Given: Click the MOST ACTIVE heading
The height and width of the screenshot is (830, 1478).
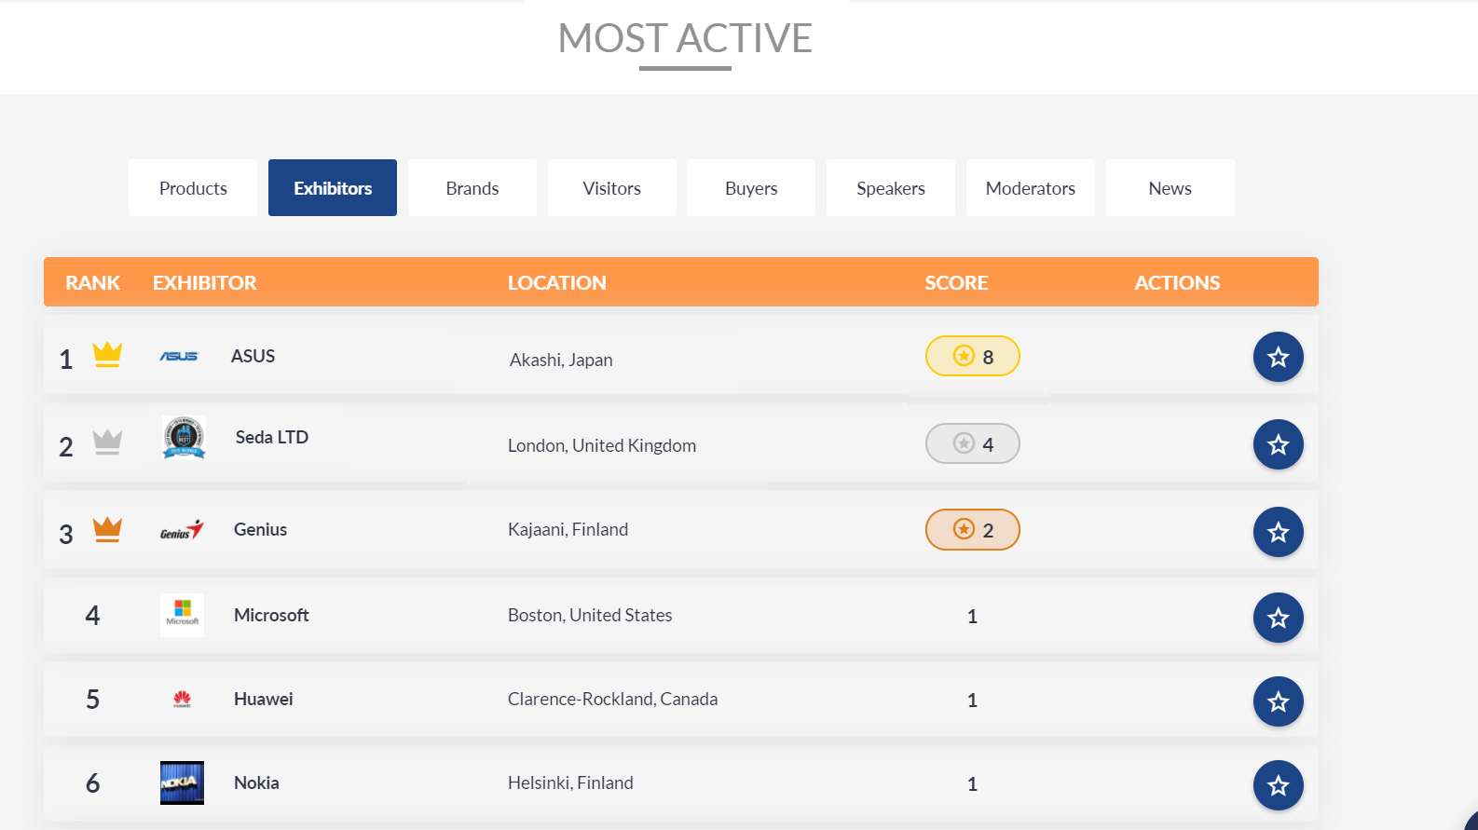Looking at the screenshot, I should [x=685, y=38].
